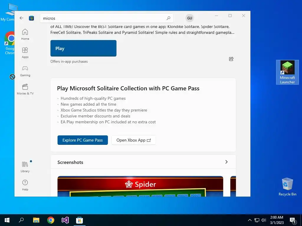The image size is (302, 226).
Task: Open Help in the Store sidebar
Action: (x=25, y=185)
